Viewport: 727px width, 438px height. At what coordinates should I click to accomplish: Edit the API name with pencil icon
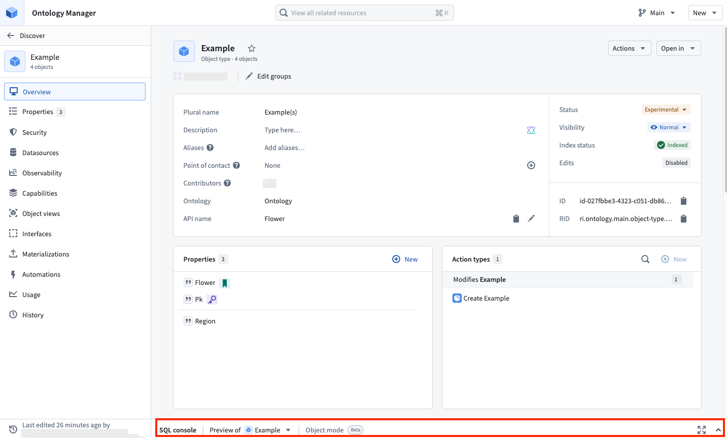coord(531,218)
